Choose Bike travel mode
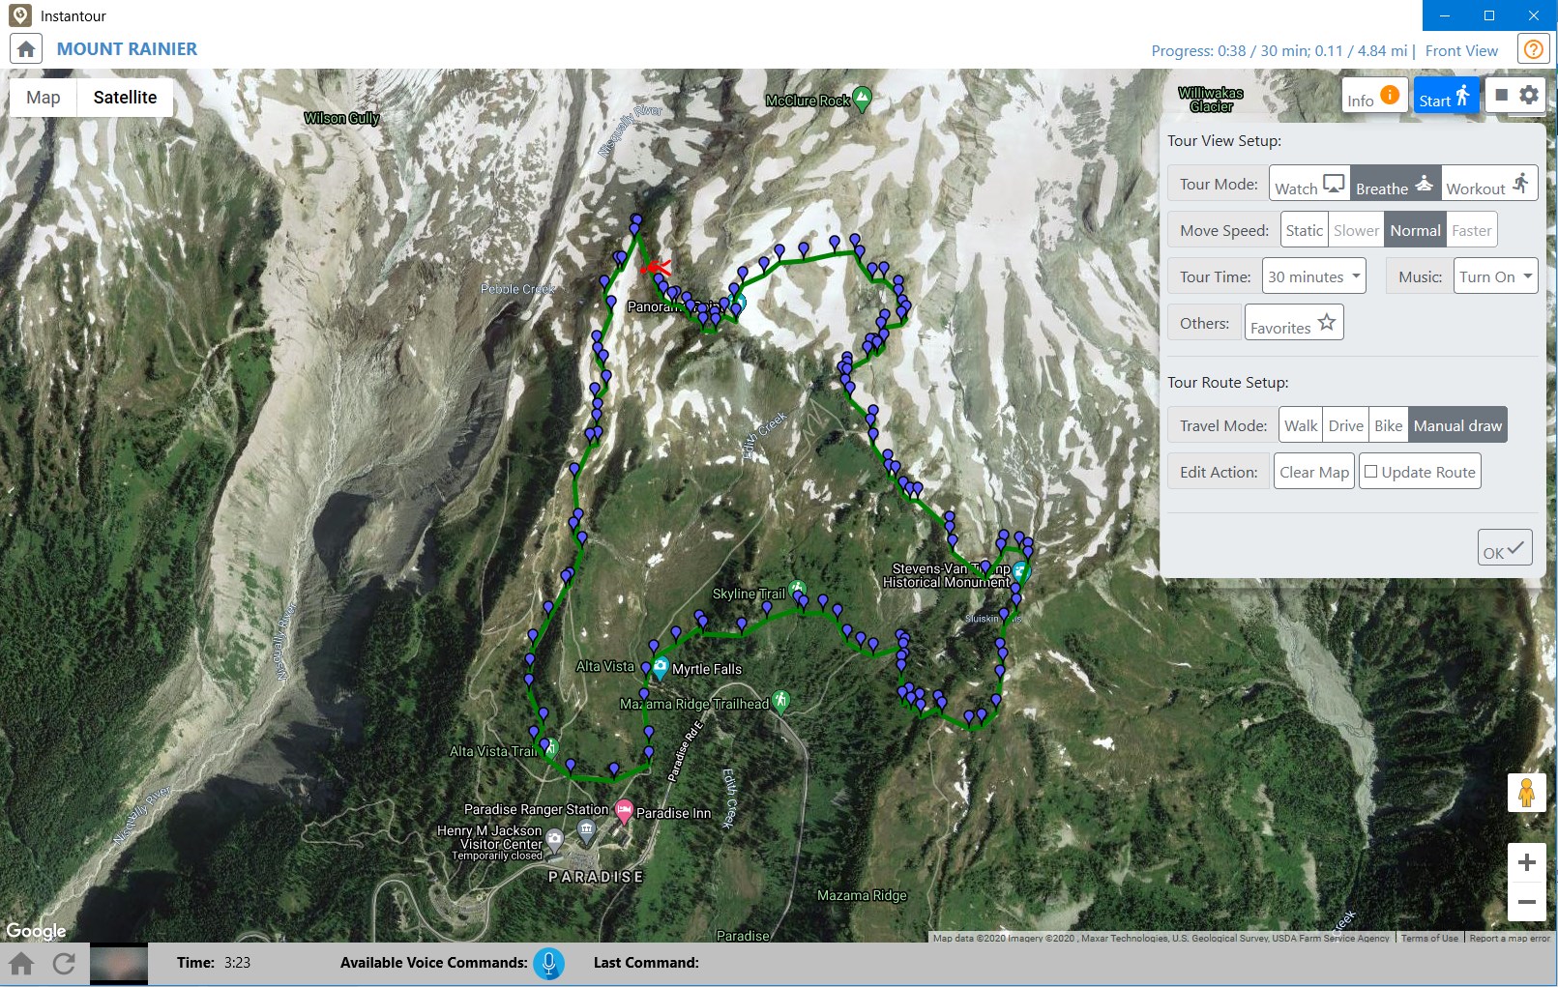1558x987 pixels. [x=1389, y=425]
